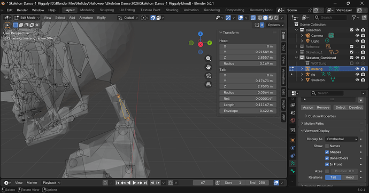Click green Y axis on navigation gizmo
The image size is (369, 193).
pos(210,43)
